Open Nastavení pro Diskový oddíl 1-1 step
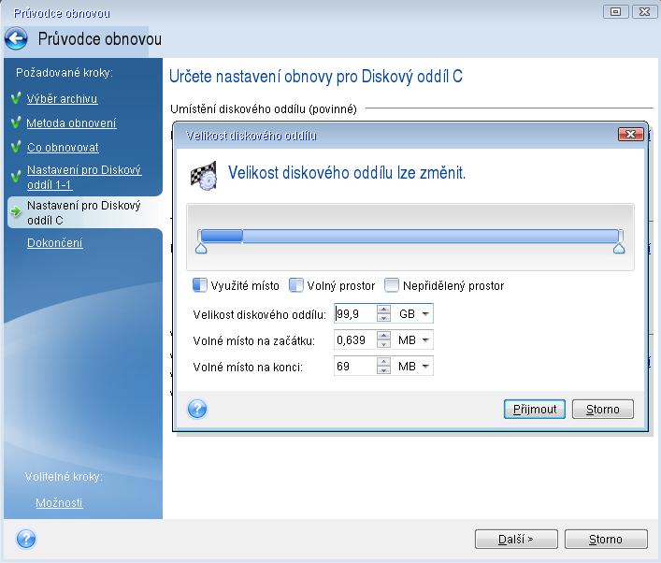 coord(84,177)
